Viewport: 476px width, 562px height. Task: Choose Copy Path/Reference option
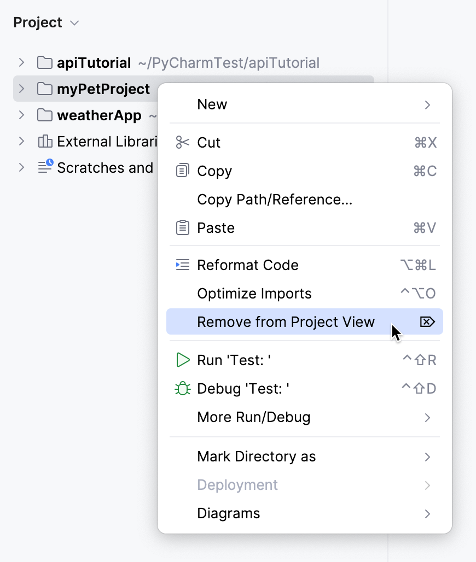(275, 199)
